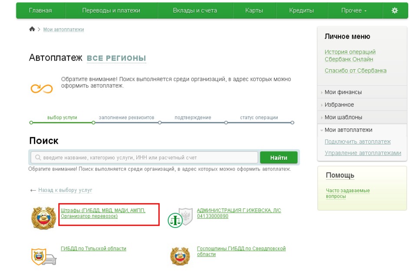Open the Переводы и платежи tab
415x279 pixels.
point(111,10)
